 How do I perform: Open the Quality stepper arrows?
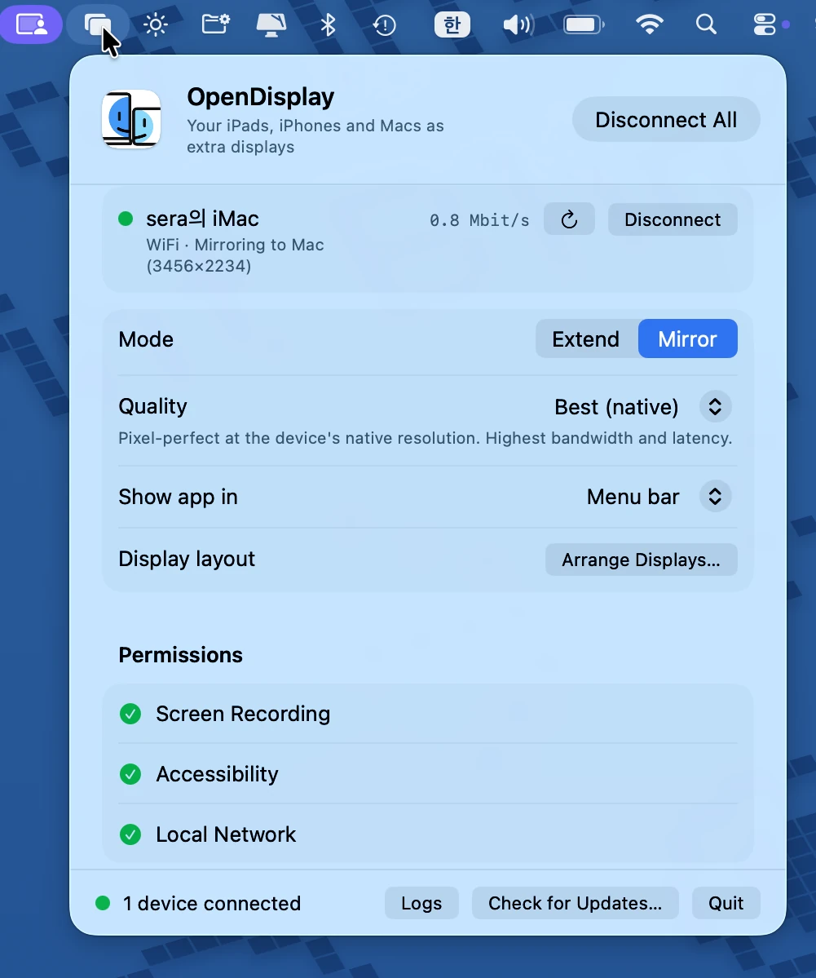(x=715, y=407)
